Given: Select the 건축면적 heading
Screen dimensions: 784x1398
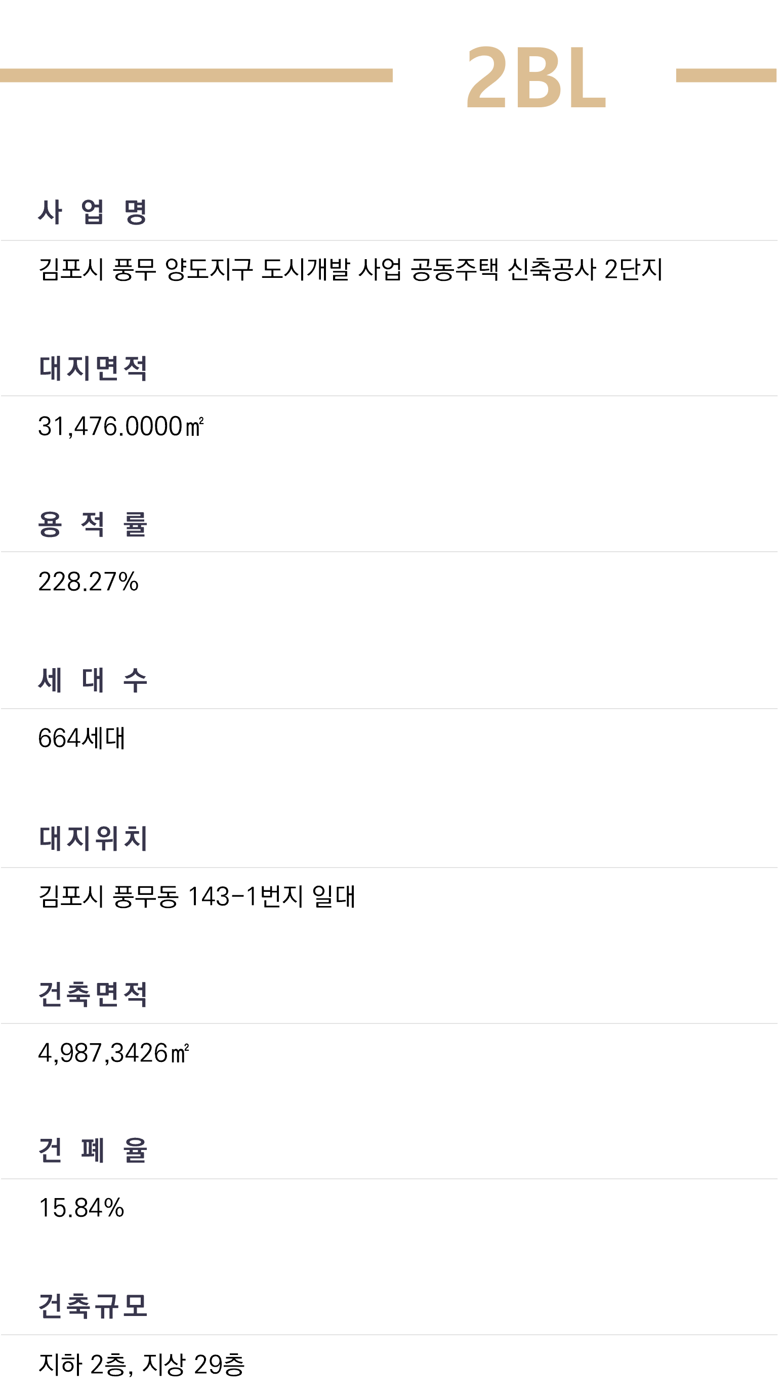Looking at the screenshot, I should 93,994.
